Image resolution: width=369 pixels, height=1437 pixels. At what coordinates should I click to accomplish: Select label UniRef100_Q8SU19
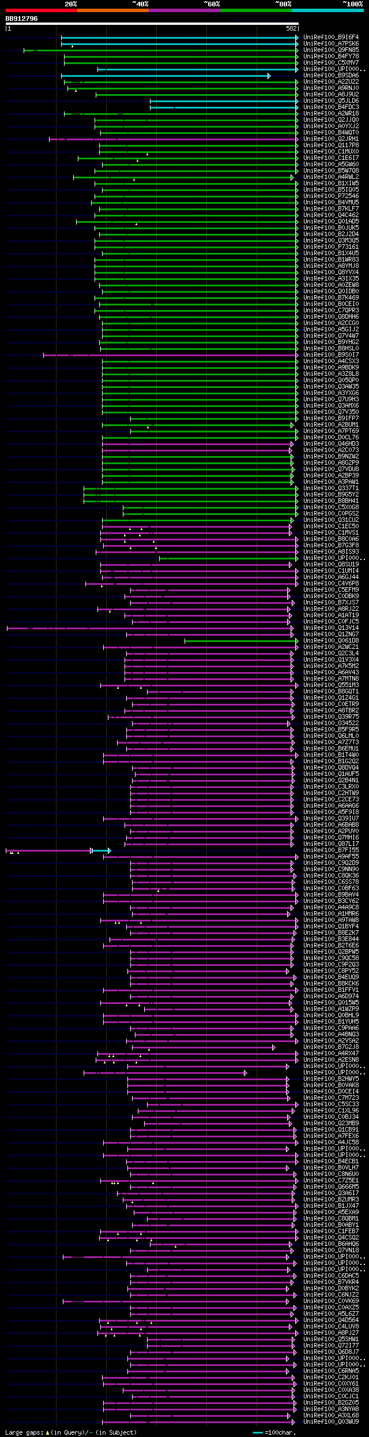[x=331, y=565]
